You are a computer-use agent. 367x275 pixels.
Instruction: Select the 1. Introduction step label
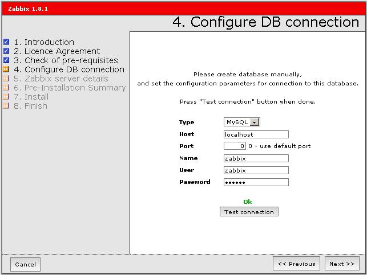(44, 42)
